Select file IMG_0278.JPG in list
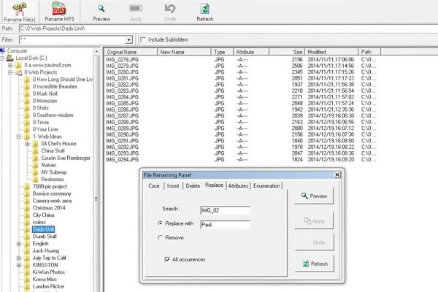438x292 pixels. pos(123,60)
